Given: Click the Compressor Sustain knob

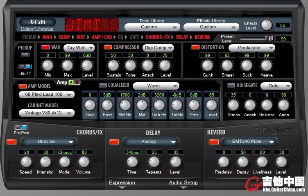Looking at the screenshot, I should click(113, 65).
